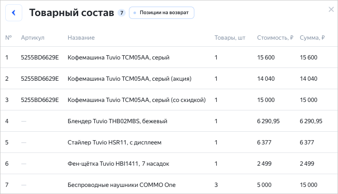Click the item count badge 7
Image resolution: width=338 pixels, height=194 pixels.
point(121,13)
